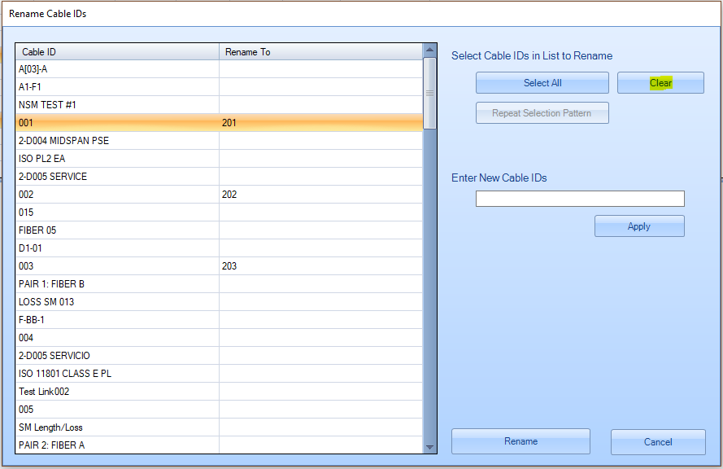Viewport: 723px width, 469px height.
Task: Click Rename To value 201
Action: coord(229,123)
